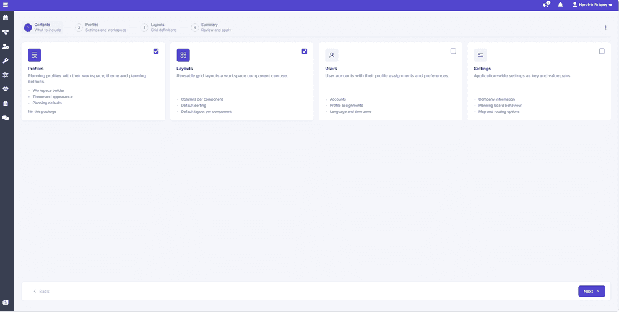Click the Next button

click(591, 291)
